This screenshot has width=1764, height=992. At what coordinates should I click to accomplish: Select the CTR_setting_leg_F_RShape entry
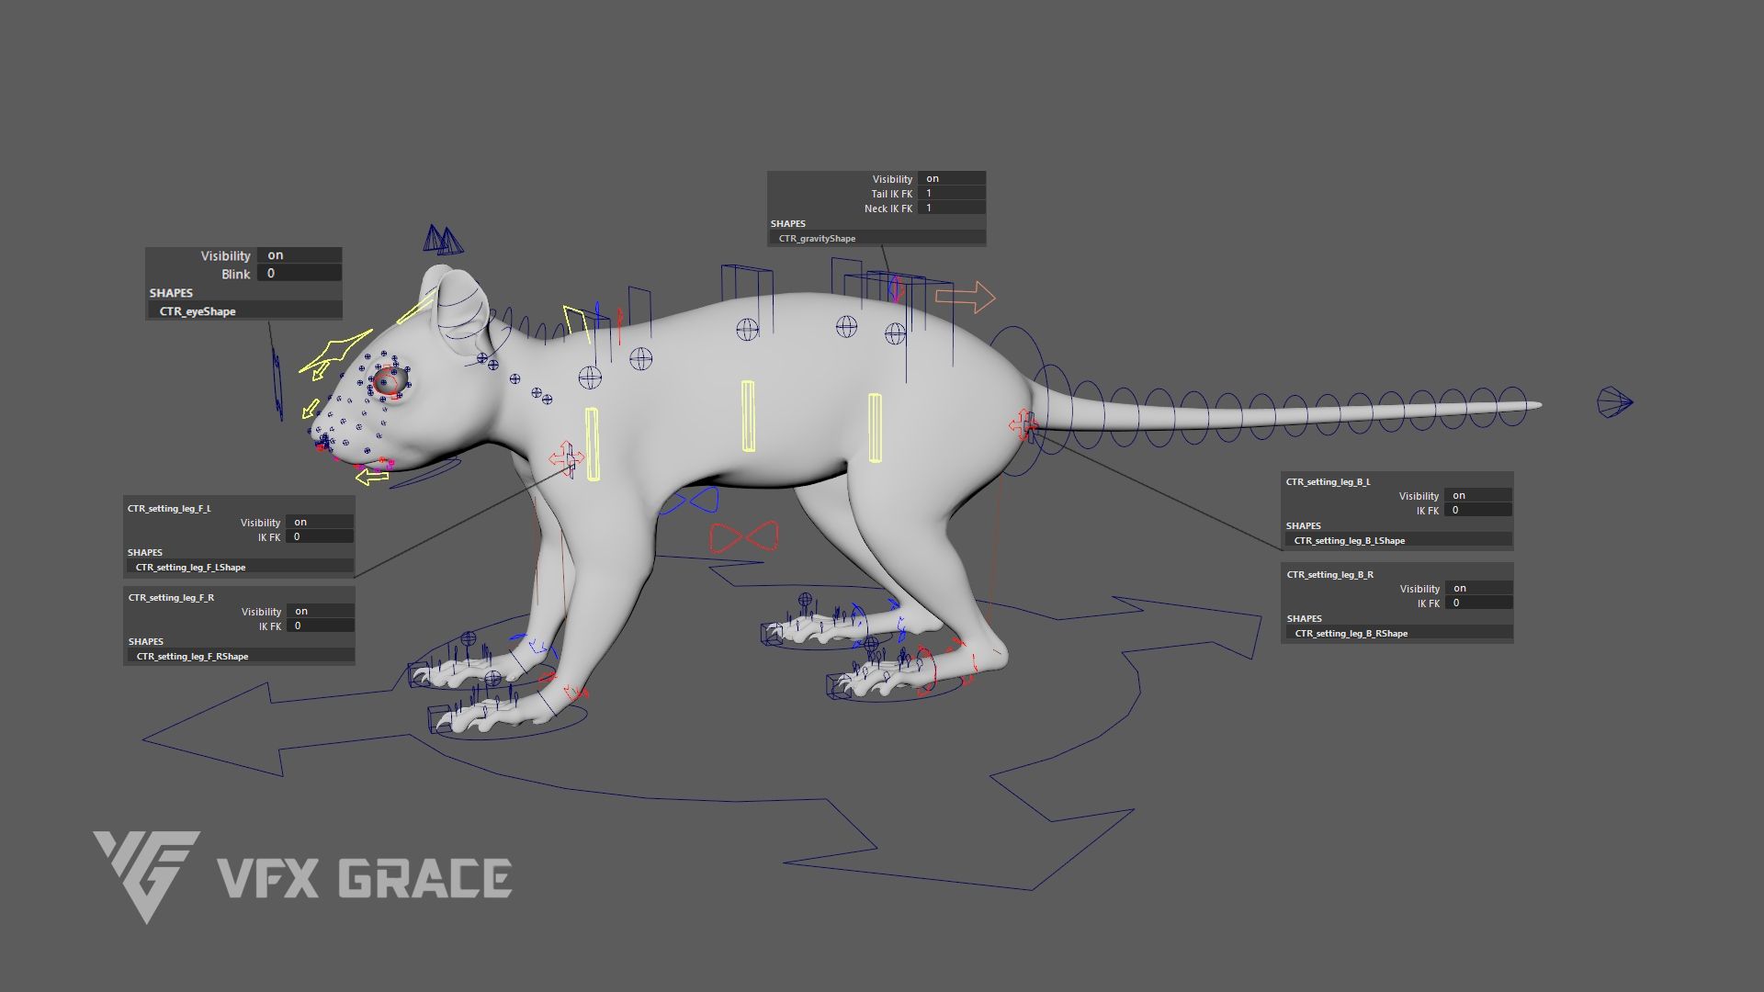click(241, 656)
